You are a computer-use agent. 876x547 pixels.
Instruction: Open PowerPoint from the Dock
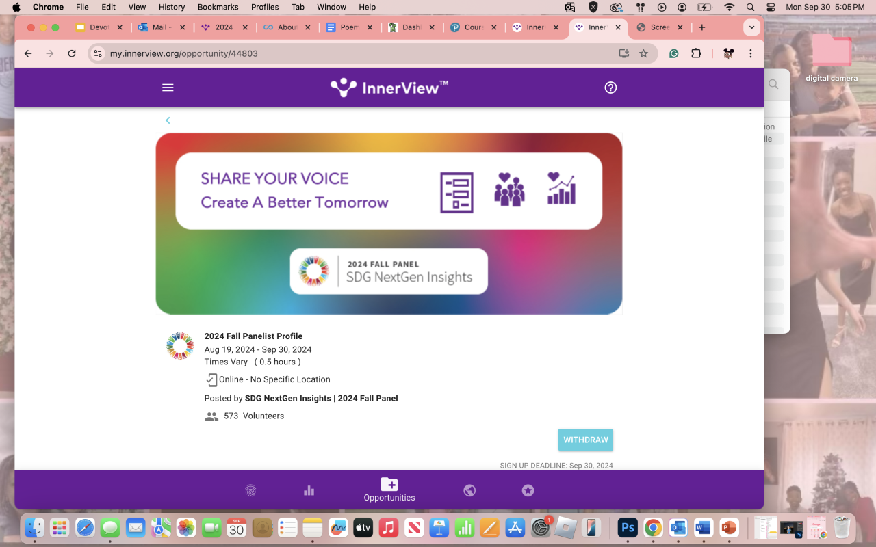[729, 527]
